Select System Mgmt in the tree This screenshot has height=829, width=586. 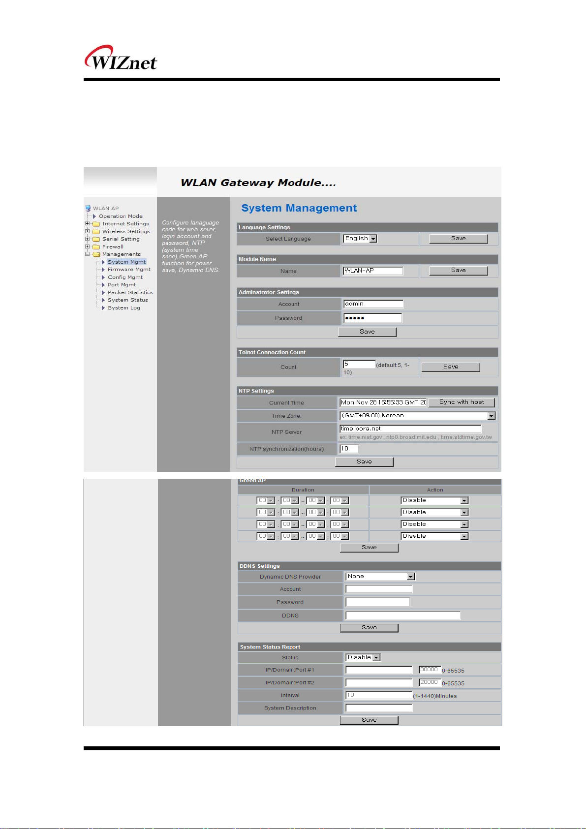[x=126, y=262]
